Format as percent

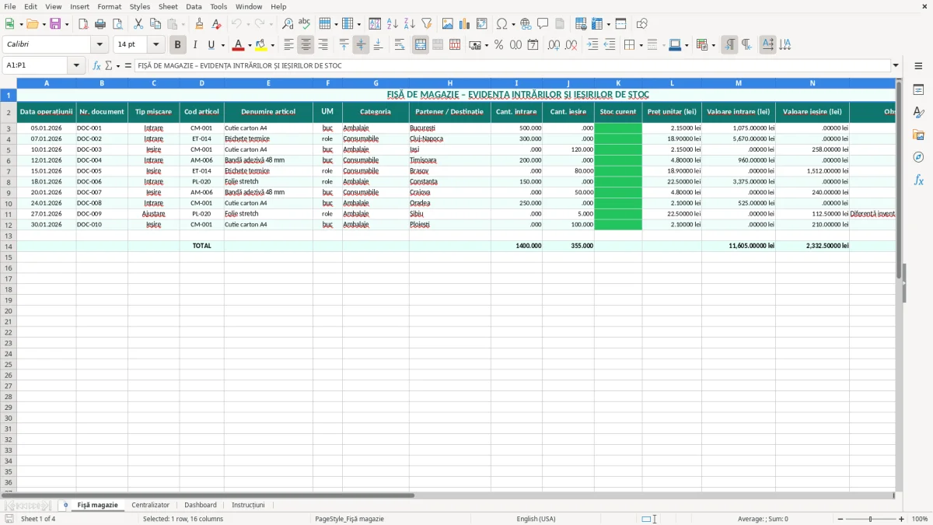[x=499, y=45]
